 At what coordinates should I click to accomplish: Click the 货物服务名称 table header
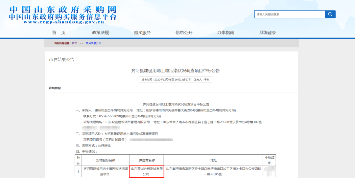click(106, 160)
